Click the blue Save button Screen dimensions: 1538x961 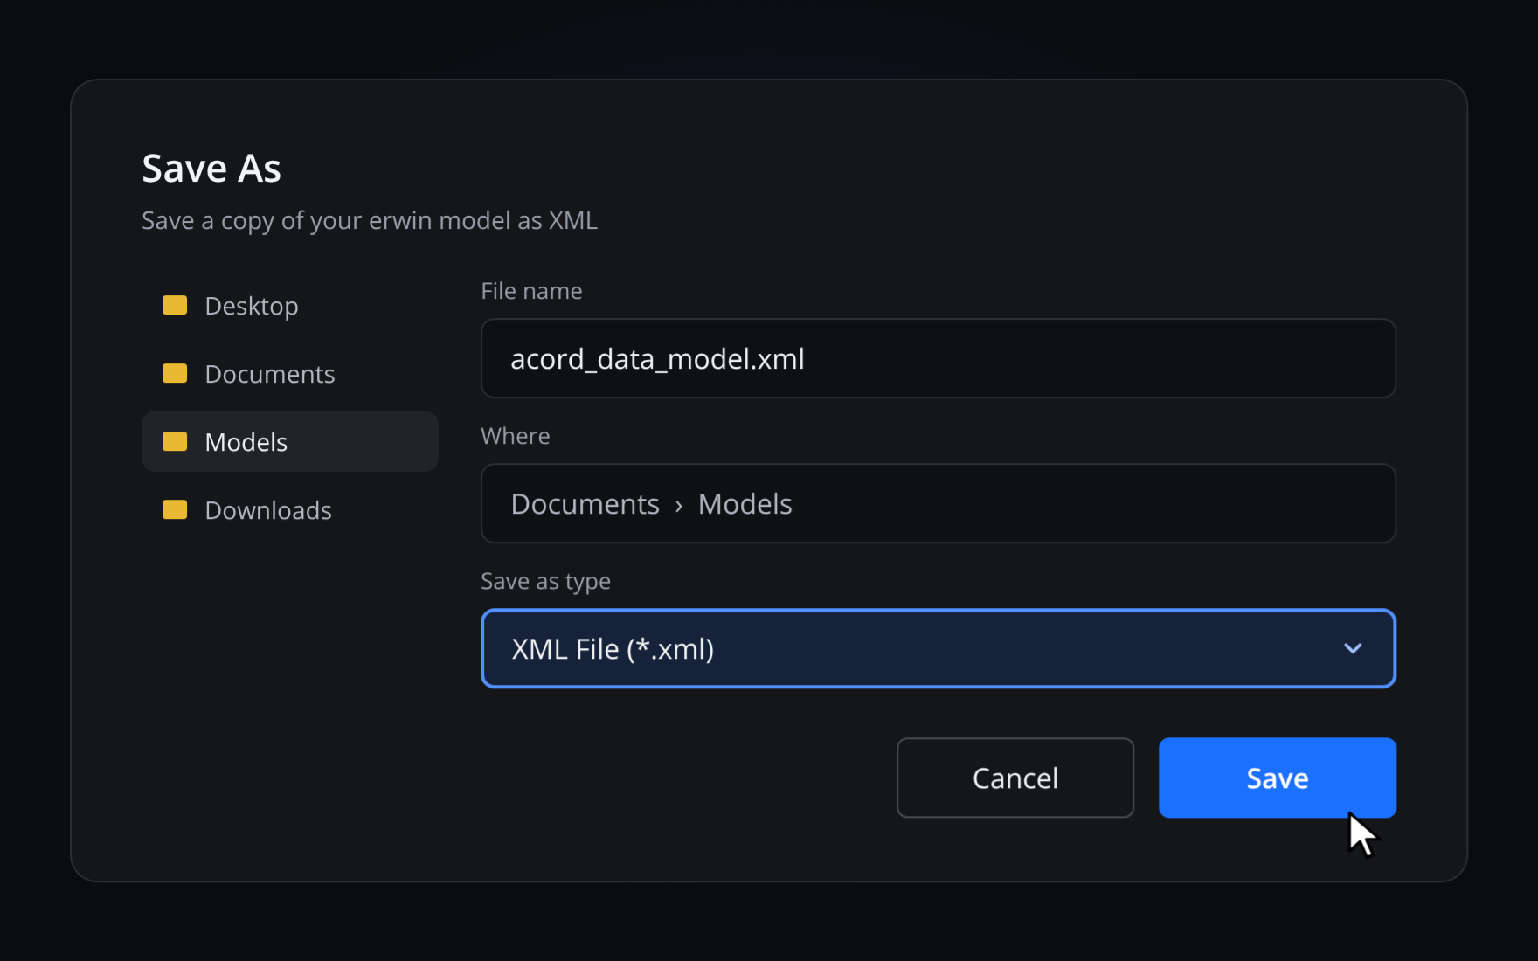point(1278,778)
